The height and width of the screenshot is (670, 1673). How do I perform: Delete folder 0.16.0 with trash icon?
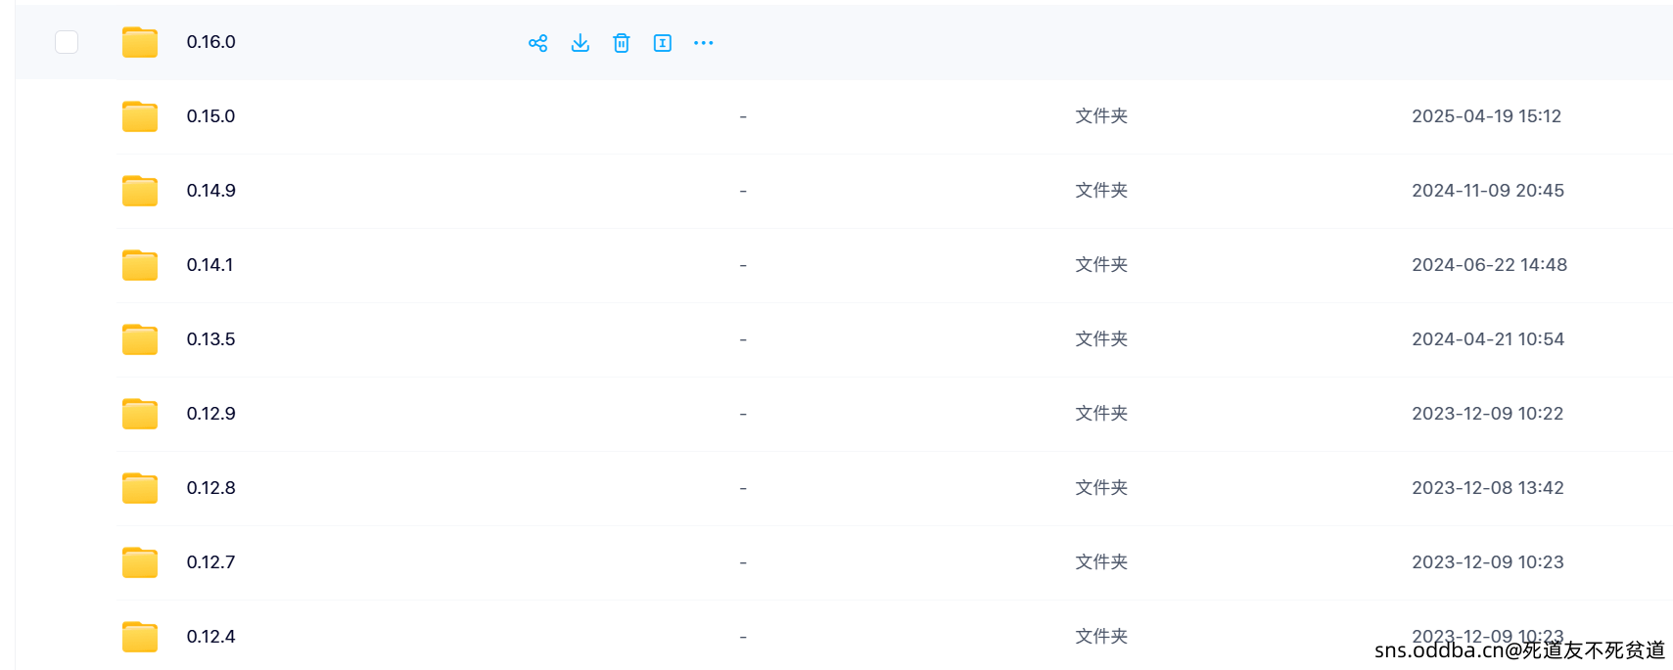[x=622, y=43]
